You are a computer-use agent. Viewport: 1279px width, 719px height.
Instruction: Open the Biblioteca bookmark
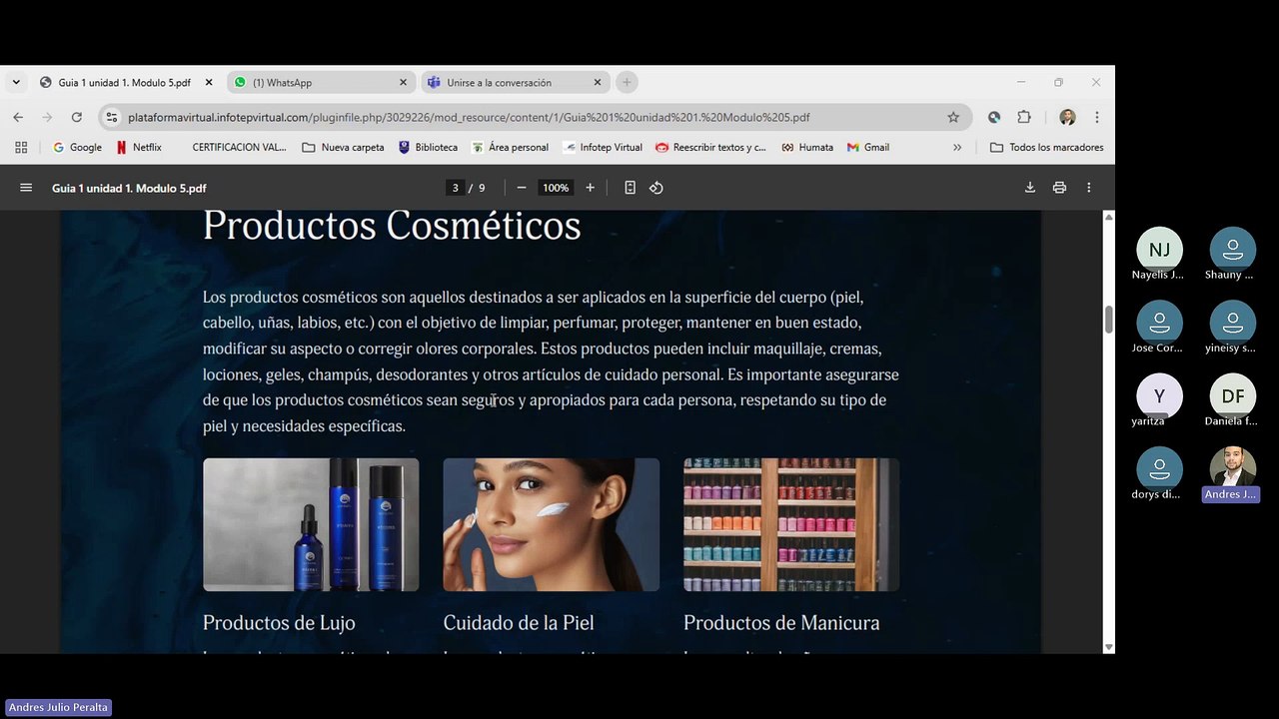click(428, 147)
